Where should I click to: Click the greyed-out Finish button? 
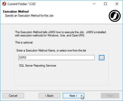click(x=110, y=95)
